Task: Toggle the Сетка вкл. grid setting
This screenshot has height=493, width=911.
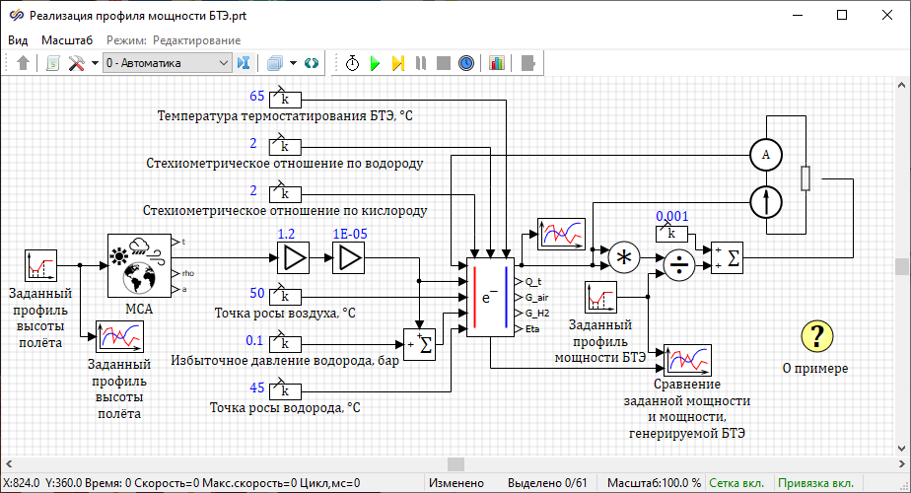Action: coord(736,483)
